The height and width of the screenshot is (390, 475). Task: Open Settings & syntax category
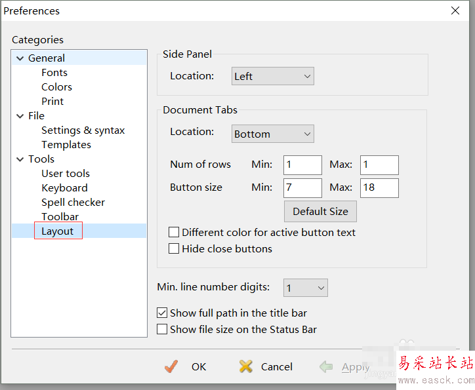(x=83, y=130)
